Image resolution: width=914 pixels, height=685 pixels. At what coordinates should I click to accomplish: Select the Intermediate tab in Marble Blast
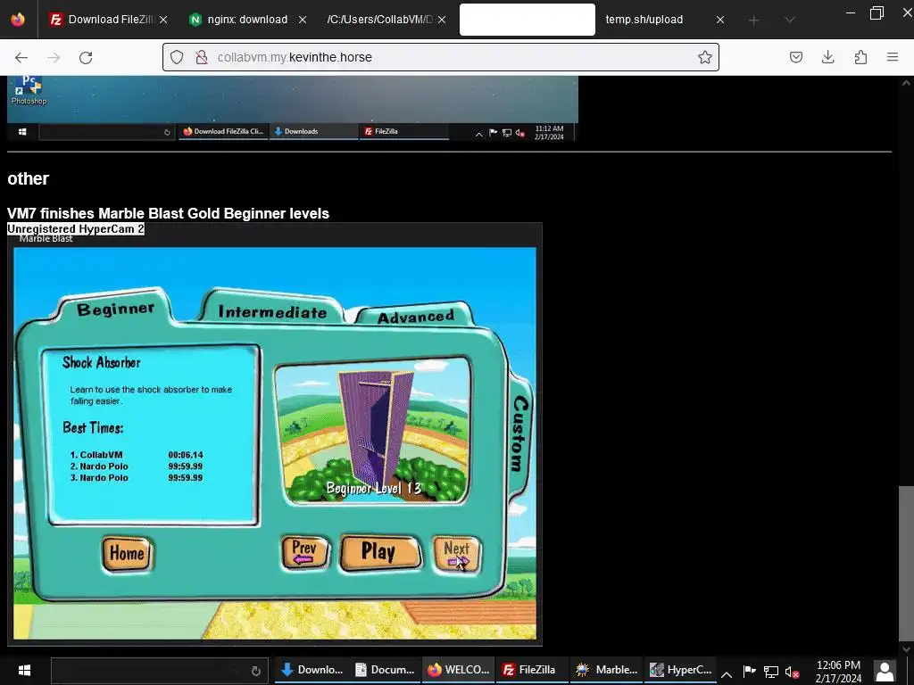(272, 312)
